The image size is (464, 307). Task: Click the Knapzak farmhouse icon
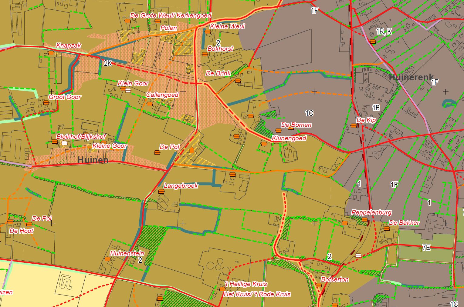coord(51,53)
